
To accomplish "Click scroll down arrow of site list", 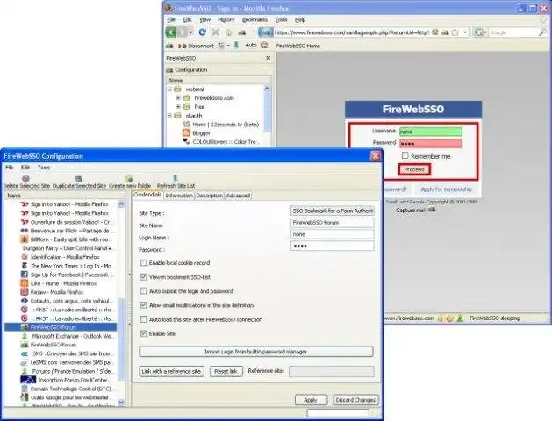I will pos(121,402).
